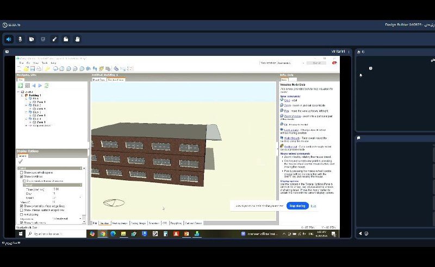The image size is (435, 267).
Task: Collapse the Building 1 tree node
Action: 22,96
